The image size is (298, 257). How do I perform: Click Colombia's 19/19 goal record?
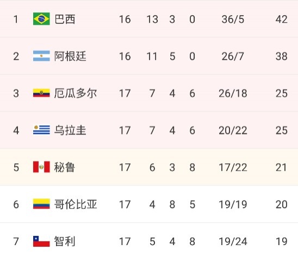click(x=233, y=204)
